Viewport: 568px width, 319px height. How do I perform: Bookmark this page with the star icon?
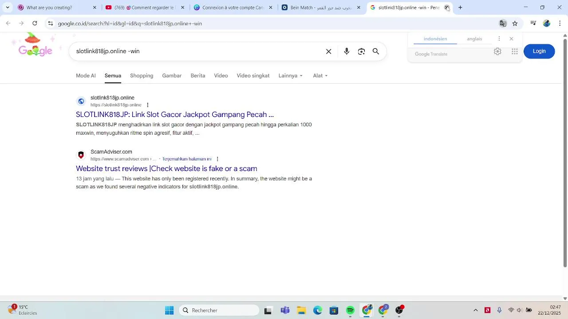tap(515, 23)
